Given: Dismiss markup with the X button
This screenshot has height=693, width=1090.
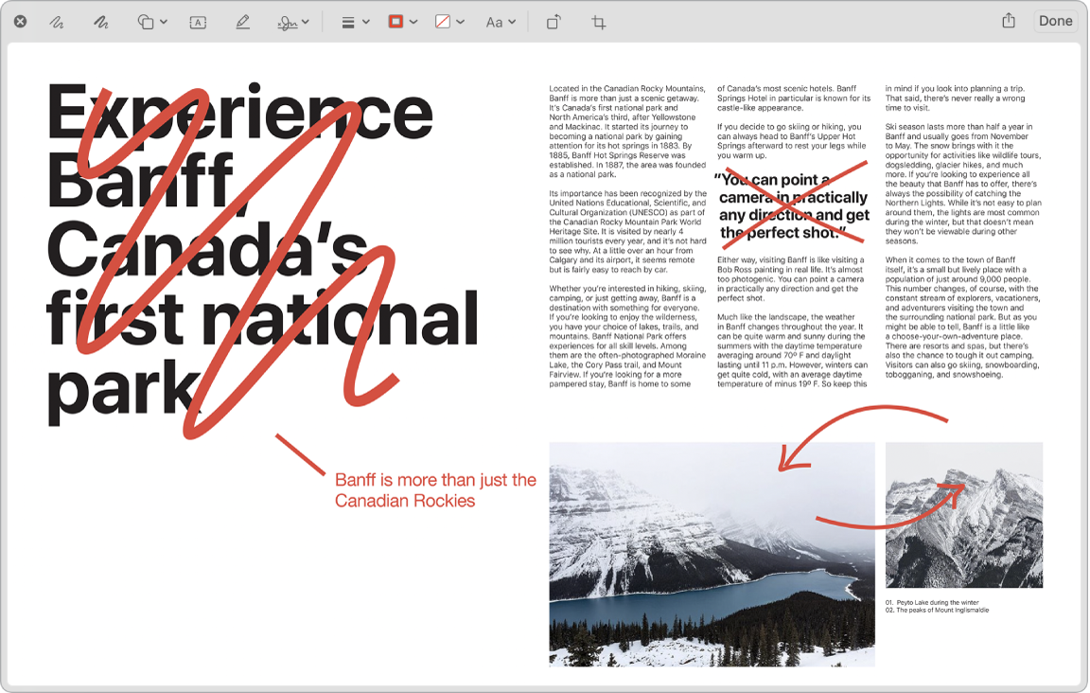Looking at the screenshot, I should pyautogui.click(x=19, y=20).
